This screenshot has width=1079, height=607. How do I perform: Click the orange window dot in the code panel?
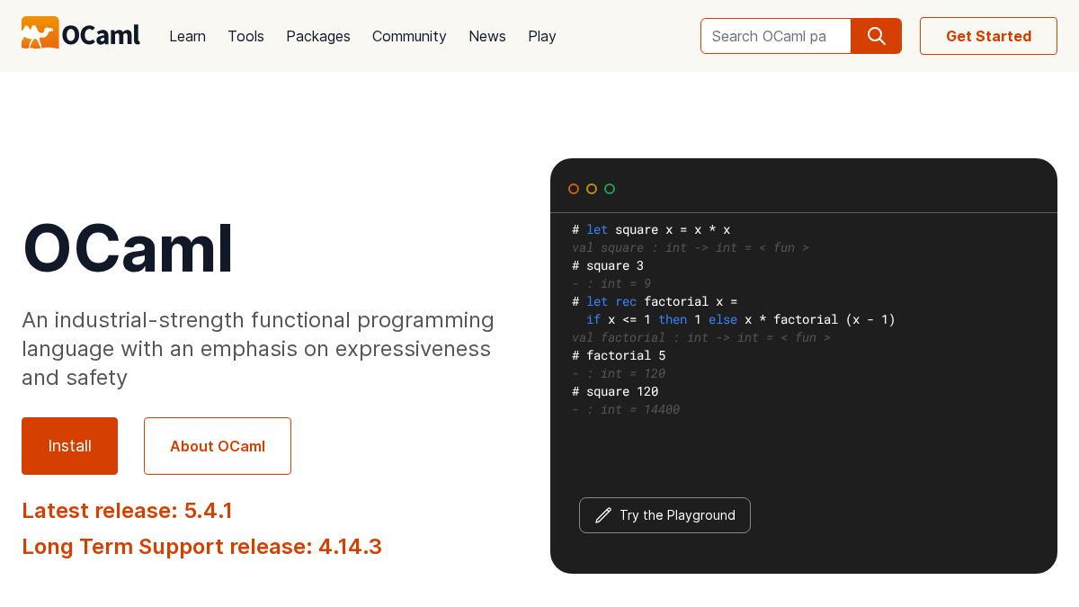click(574, 189)
